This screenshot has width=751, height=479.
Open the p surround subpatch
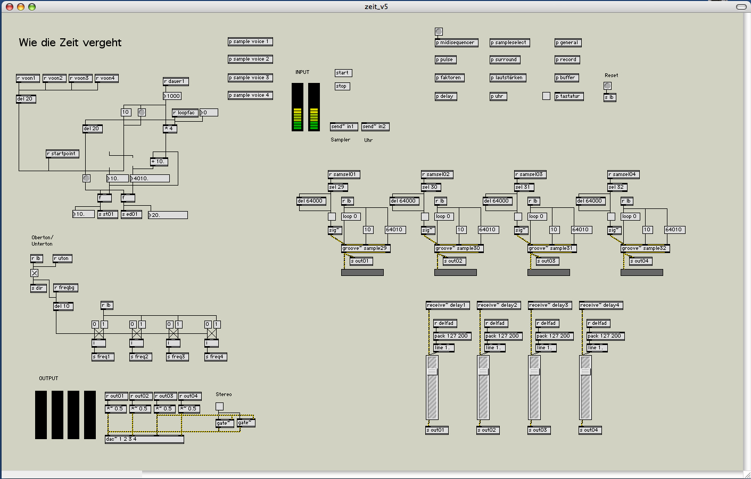tap(505, 60)
